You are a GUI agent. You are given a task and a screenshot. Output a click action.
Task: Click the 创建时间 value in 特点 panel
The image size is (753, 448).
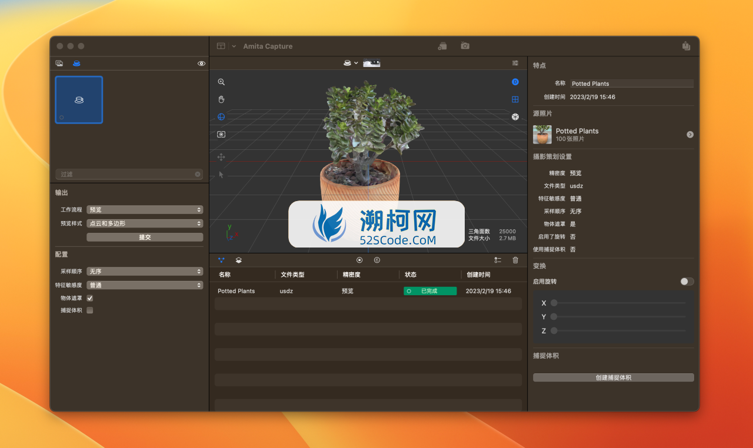592,97
